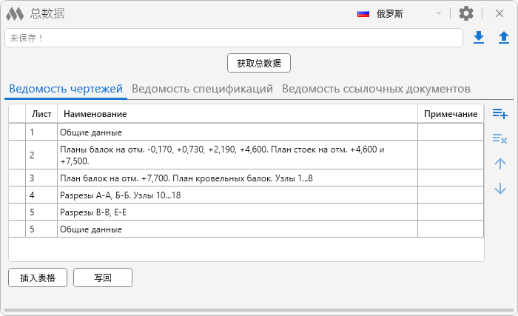Click the add row icon
518x316 pixels.
click(499, 114)
